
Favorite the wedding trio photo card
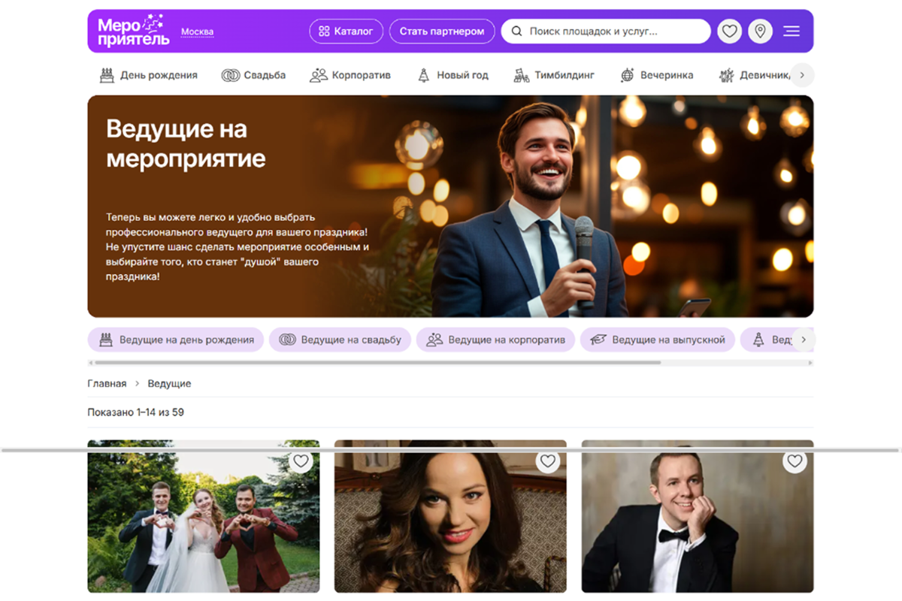coord(301,461)
